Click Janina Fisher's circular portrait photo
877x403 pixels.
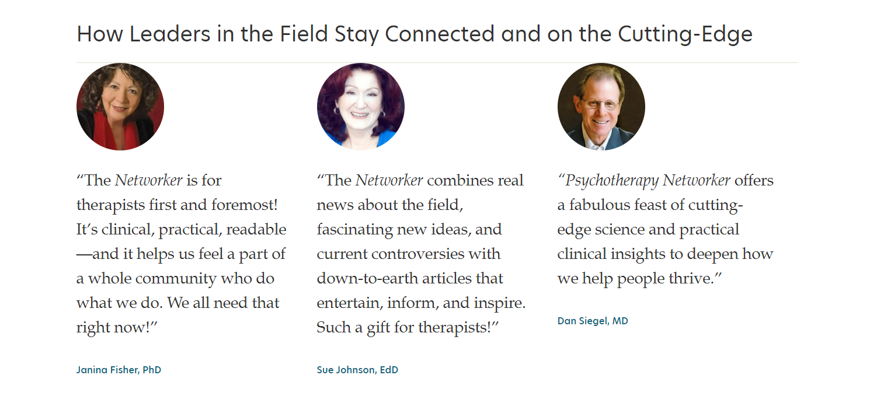click(120, 107)
